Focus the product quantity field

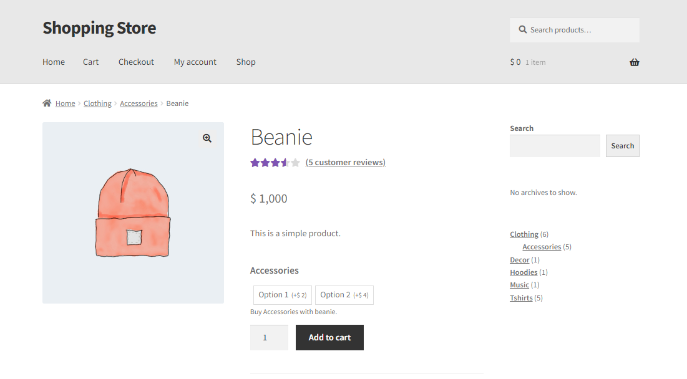point(269,337)
